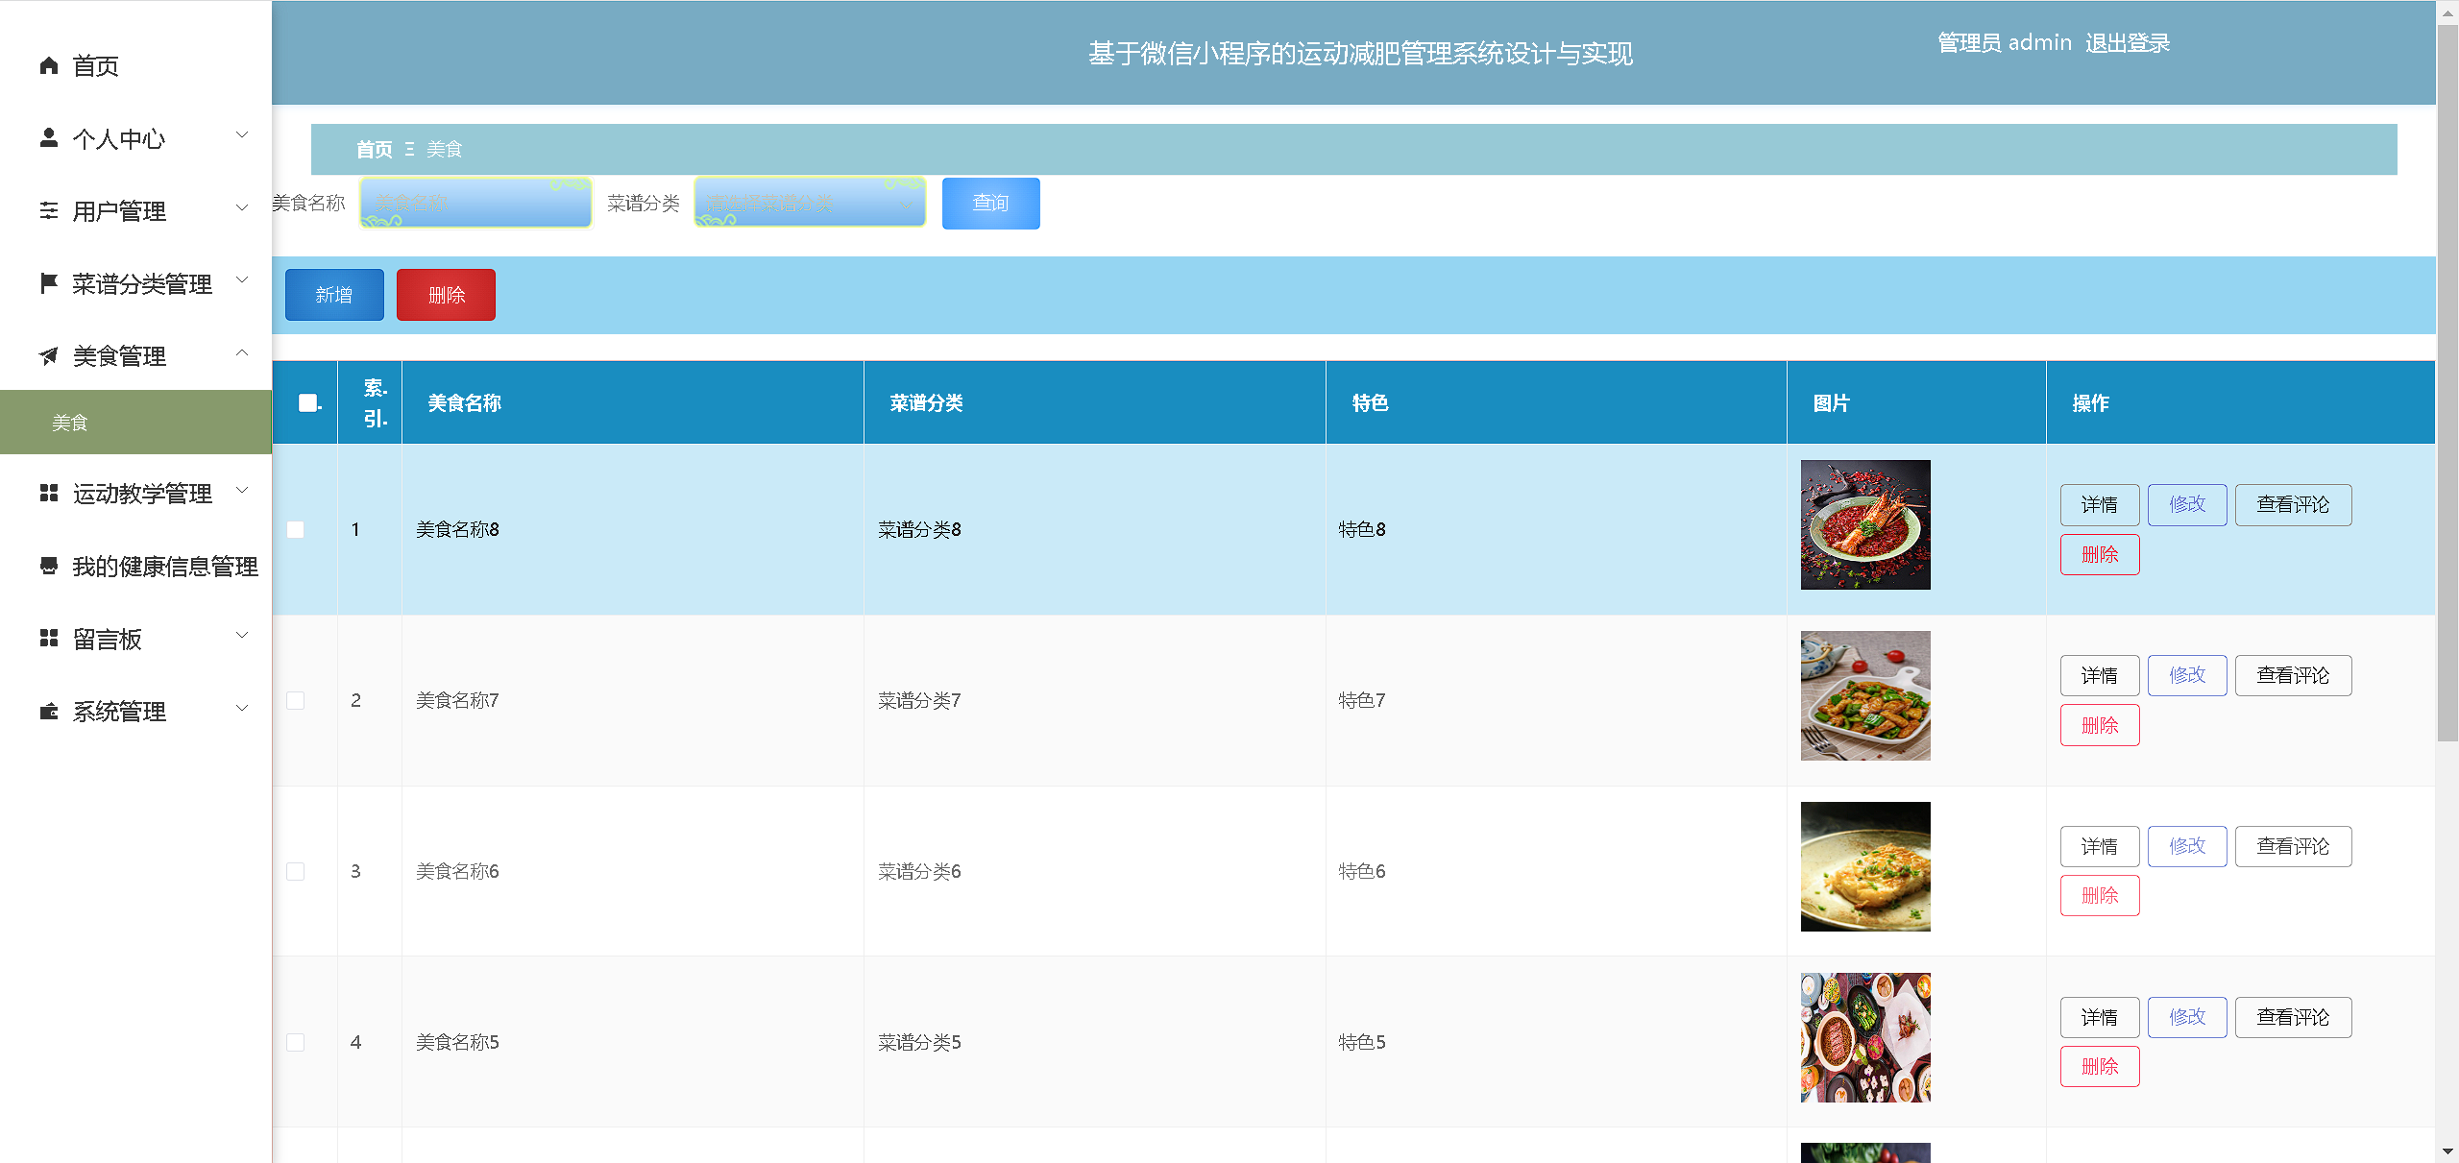Click the icon beside 我的健康信息管理
This screenshot has width=2459, height=1163.
click(x=49, y=566)
